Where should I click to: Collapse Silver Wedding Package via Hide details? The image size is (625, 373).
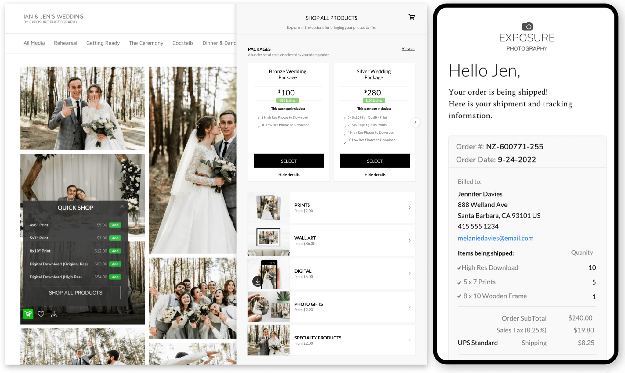(374, 174)
